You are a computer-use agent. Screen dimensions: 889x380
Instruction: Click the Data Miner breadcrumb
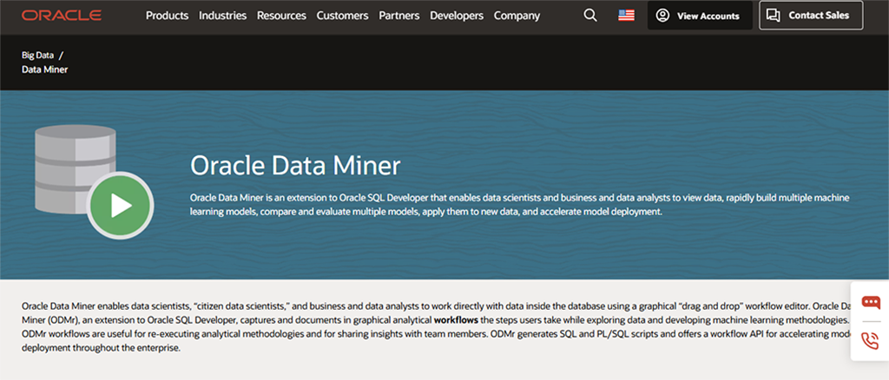[45, 69]
